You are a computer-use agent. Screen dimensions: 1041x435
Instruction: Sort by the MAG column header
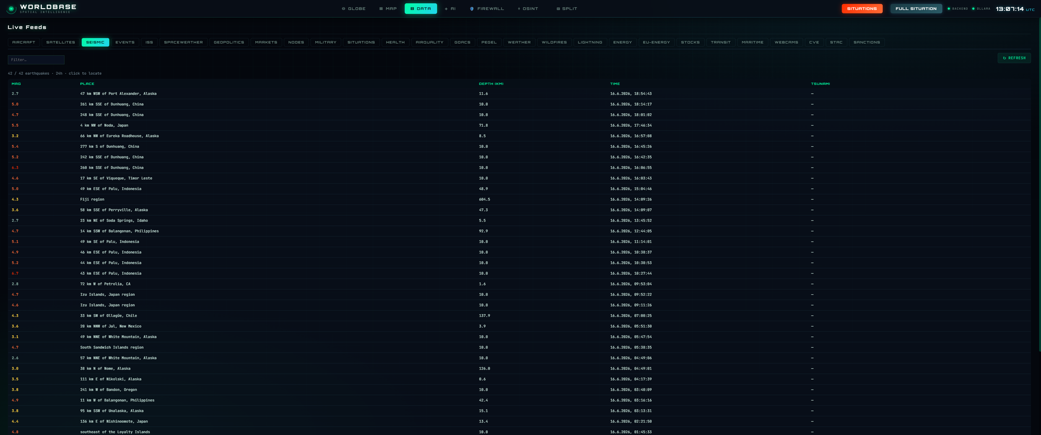click(x=16, y=84)
